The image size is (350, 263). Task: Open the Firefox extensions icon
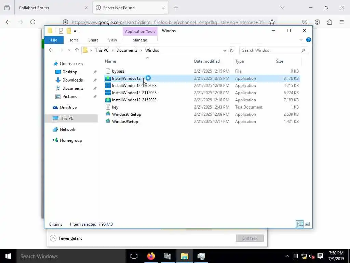point(329,22)
